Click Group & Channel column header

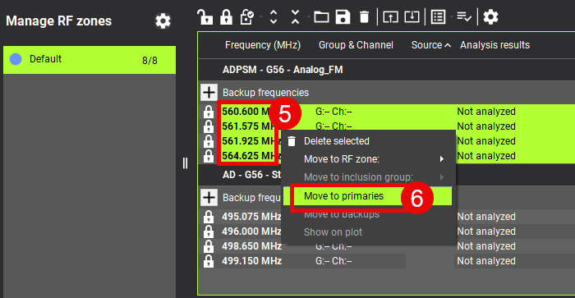tap(356, 45)
